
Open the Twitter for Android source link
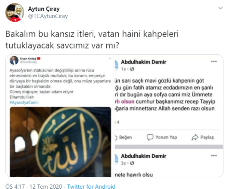(91, 186)
